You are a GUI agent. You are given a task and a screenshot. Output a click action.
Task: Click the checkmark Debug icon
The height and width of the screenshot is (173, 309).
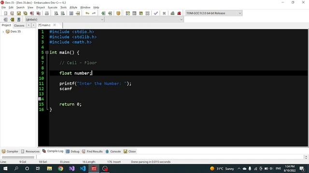coord(156,13)
